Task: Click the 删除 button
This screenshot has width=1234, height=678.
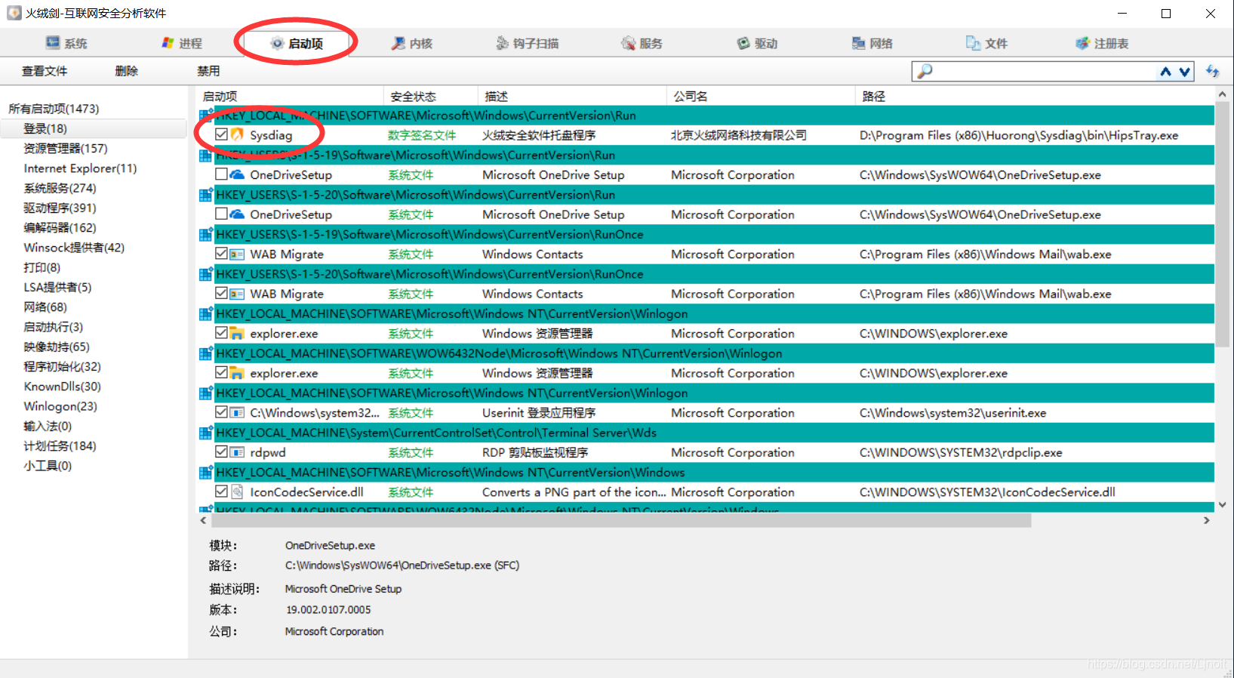Action: coord(127,71)
